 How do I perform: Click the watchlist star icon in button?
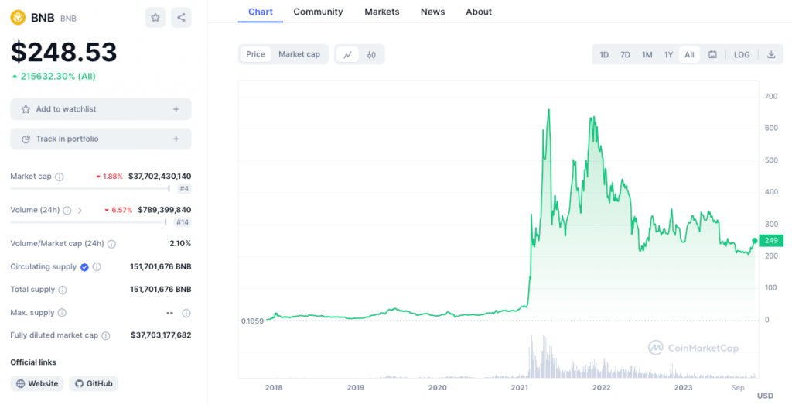point(26,109)
